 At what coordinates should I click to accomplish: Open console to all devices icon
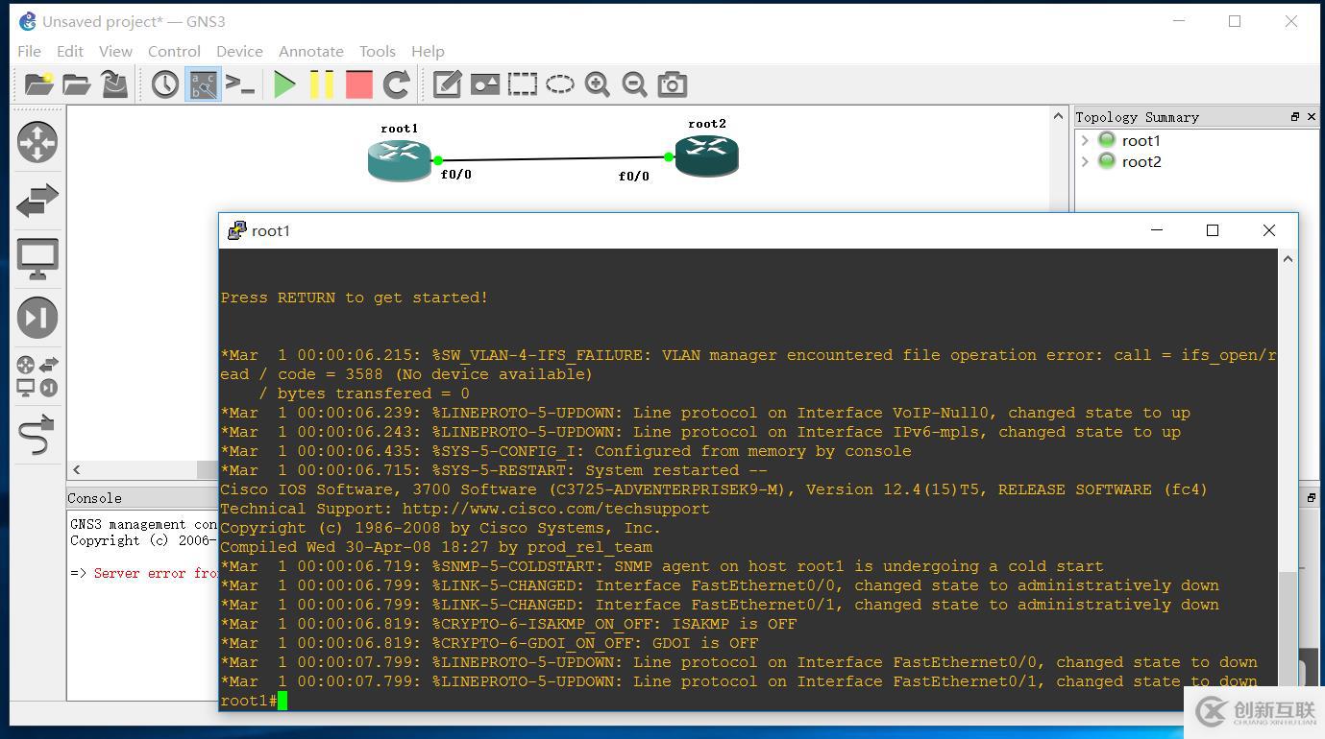tap(240, 84)
